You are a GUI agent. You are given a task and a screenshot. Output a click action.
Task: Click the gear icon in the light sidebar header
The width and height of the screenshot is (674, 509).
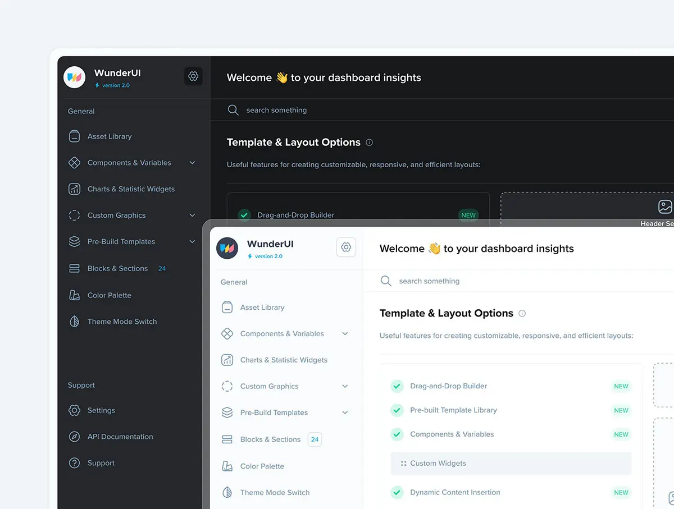coord(346,247)
